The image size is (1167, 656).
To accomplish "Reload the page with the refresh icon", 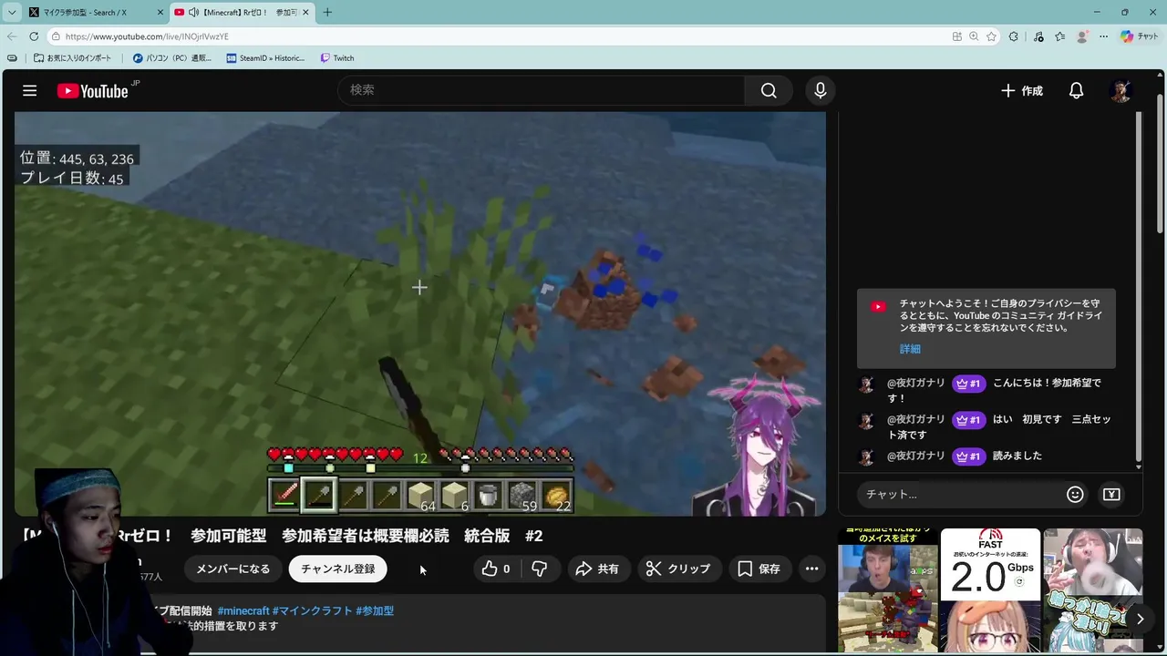I will pyautogui.click(x=34, y=36).
